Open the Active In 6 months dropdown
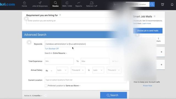The image size is (176, 99). [37, 96]
